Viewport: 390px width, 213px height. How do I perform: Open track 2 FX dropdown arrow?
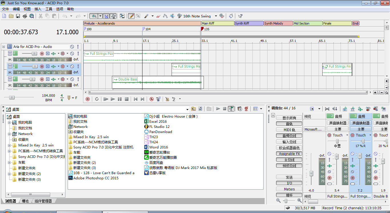click(67, 53)
